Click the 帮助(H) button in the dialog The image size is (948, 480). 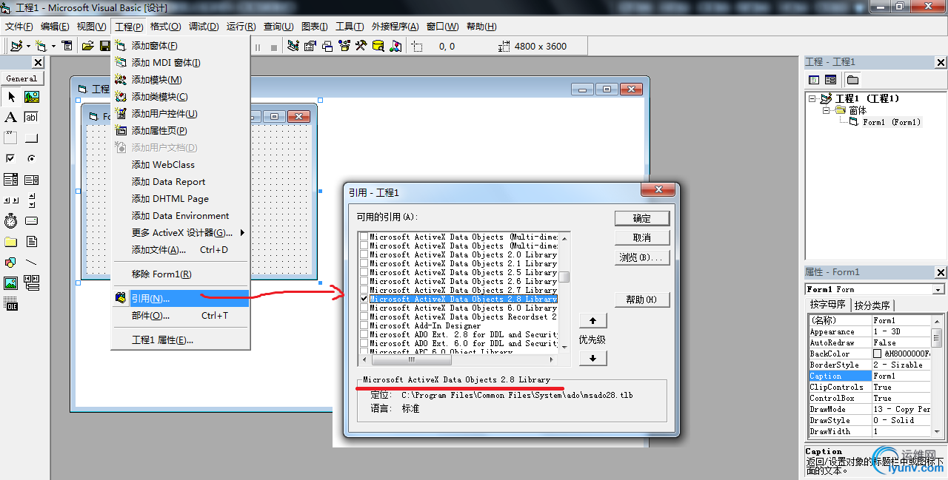(x=642, y=300)
